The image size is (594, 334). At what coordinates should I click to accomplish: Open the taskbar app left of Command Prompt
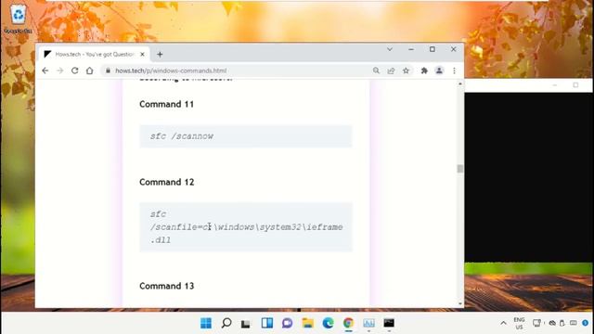368,323
